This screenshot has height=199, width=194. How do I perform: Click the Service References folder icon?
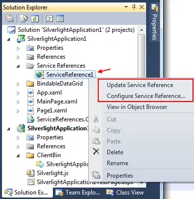point(30,66)
